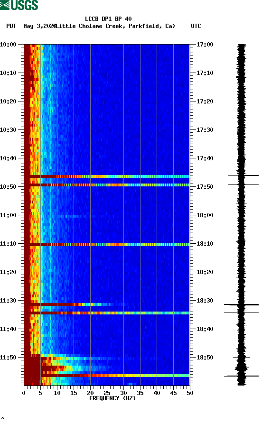The image size is (262, 423).
Task: Click the 18:10 UTC time label
Action: tap(205, 244)
